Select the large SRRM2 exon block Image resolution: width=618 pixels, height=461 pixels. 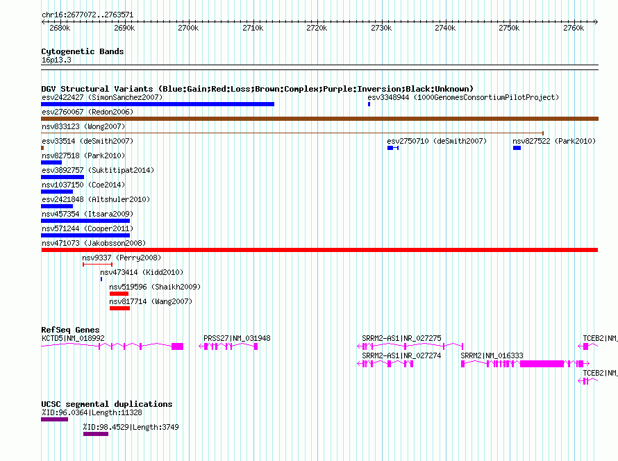pos(542,364)
